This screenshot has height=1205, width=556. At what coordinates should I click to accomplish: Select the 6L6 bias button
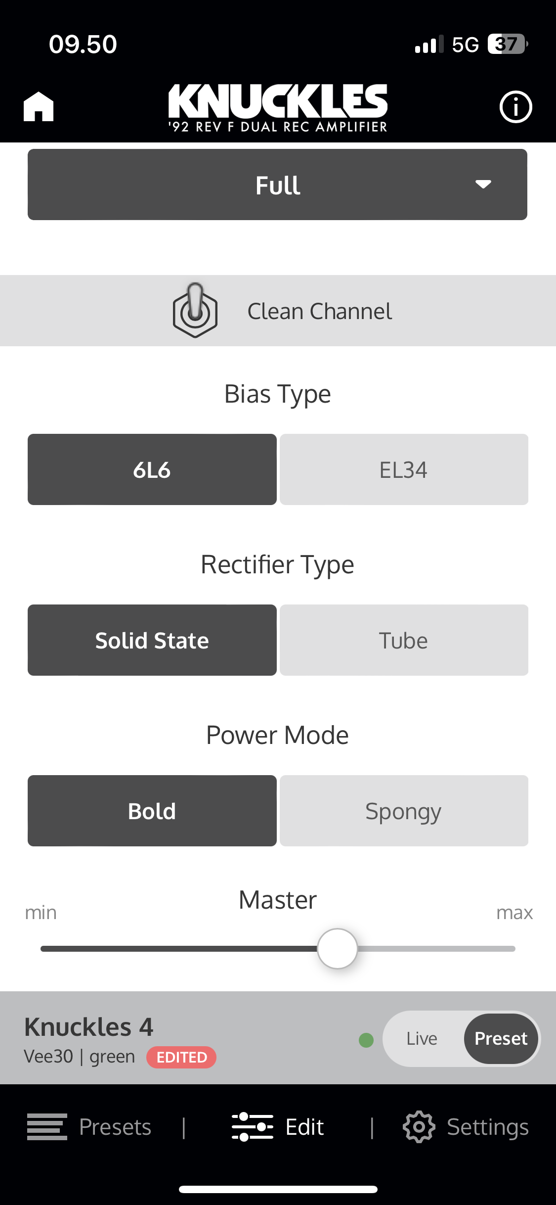(x=152, y=469)
